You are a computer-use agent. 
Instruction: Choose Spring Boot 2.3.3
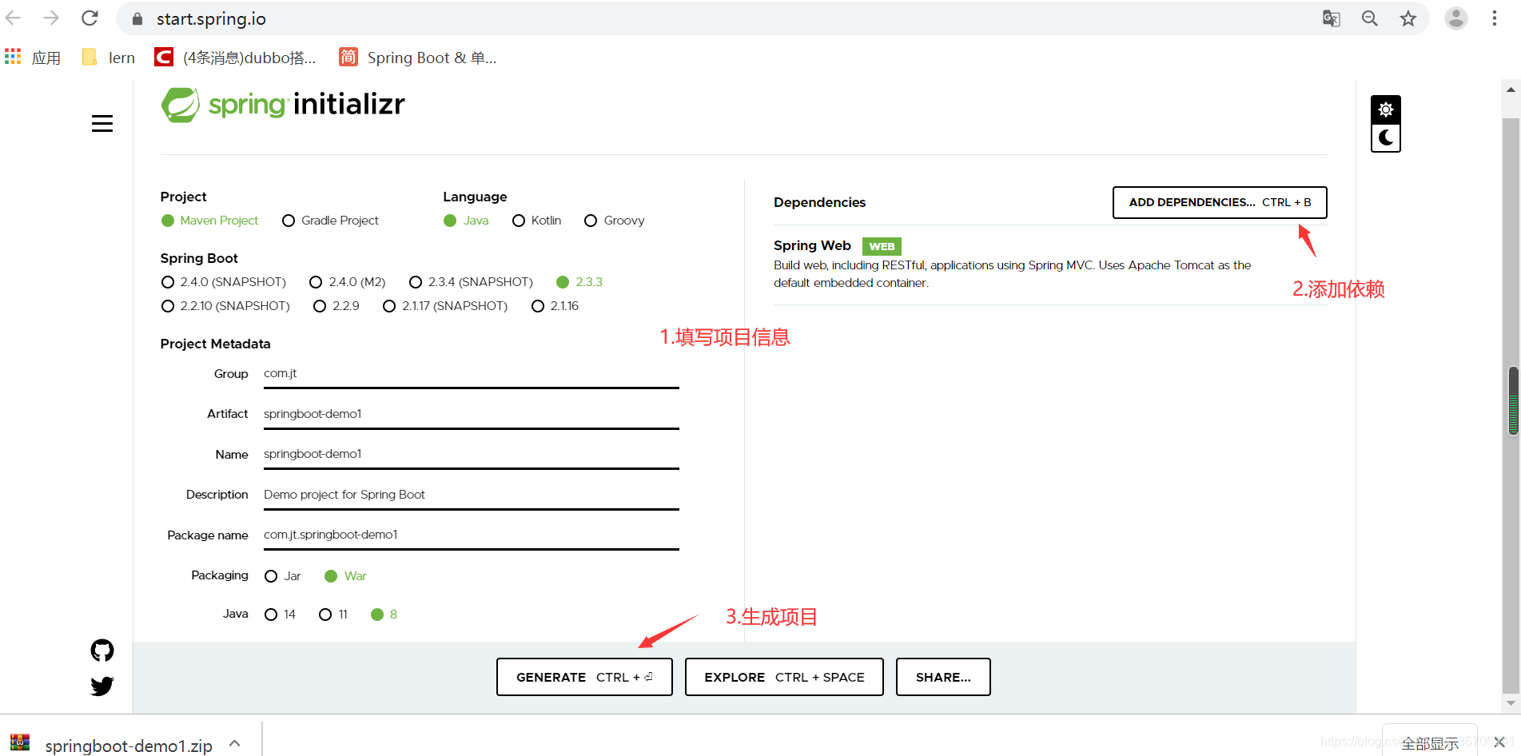point(579,282)
